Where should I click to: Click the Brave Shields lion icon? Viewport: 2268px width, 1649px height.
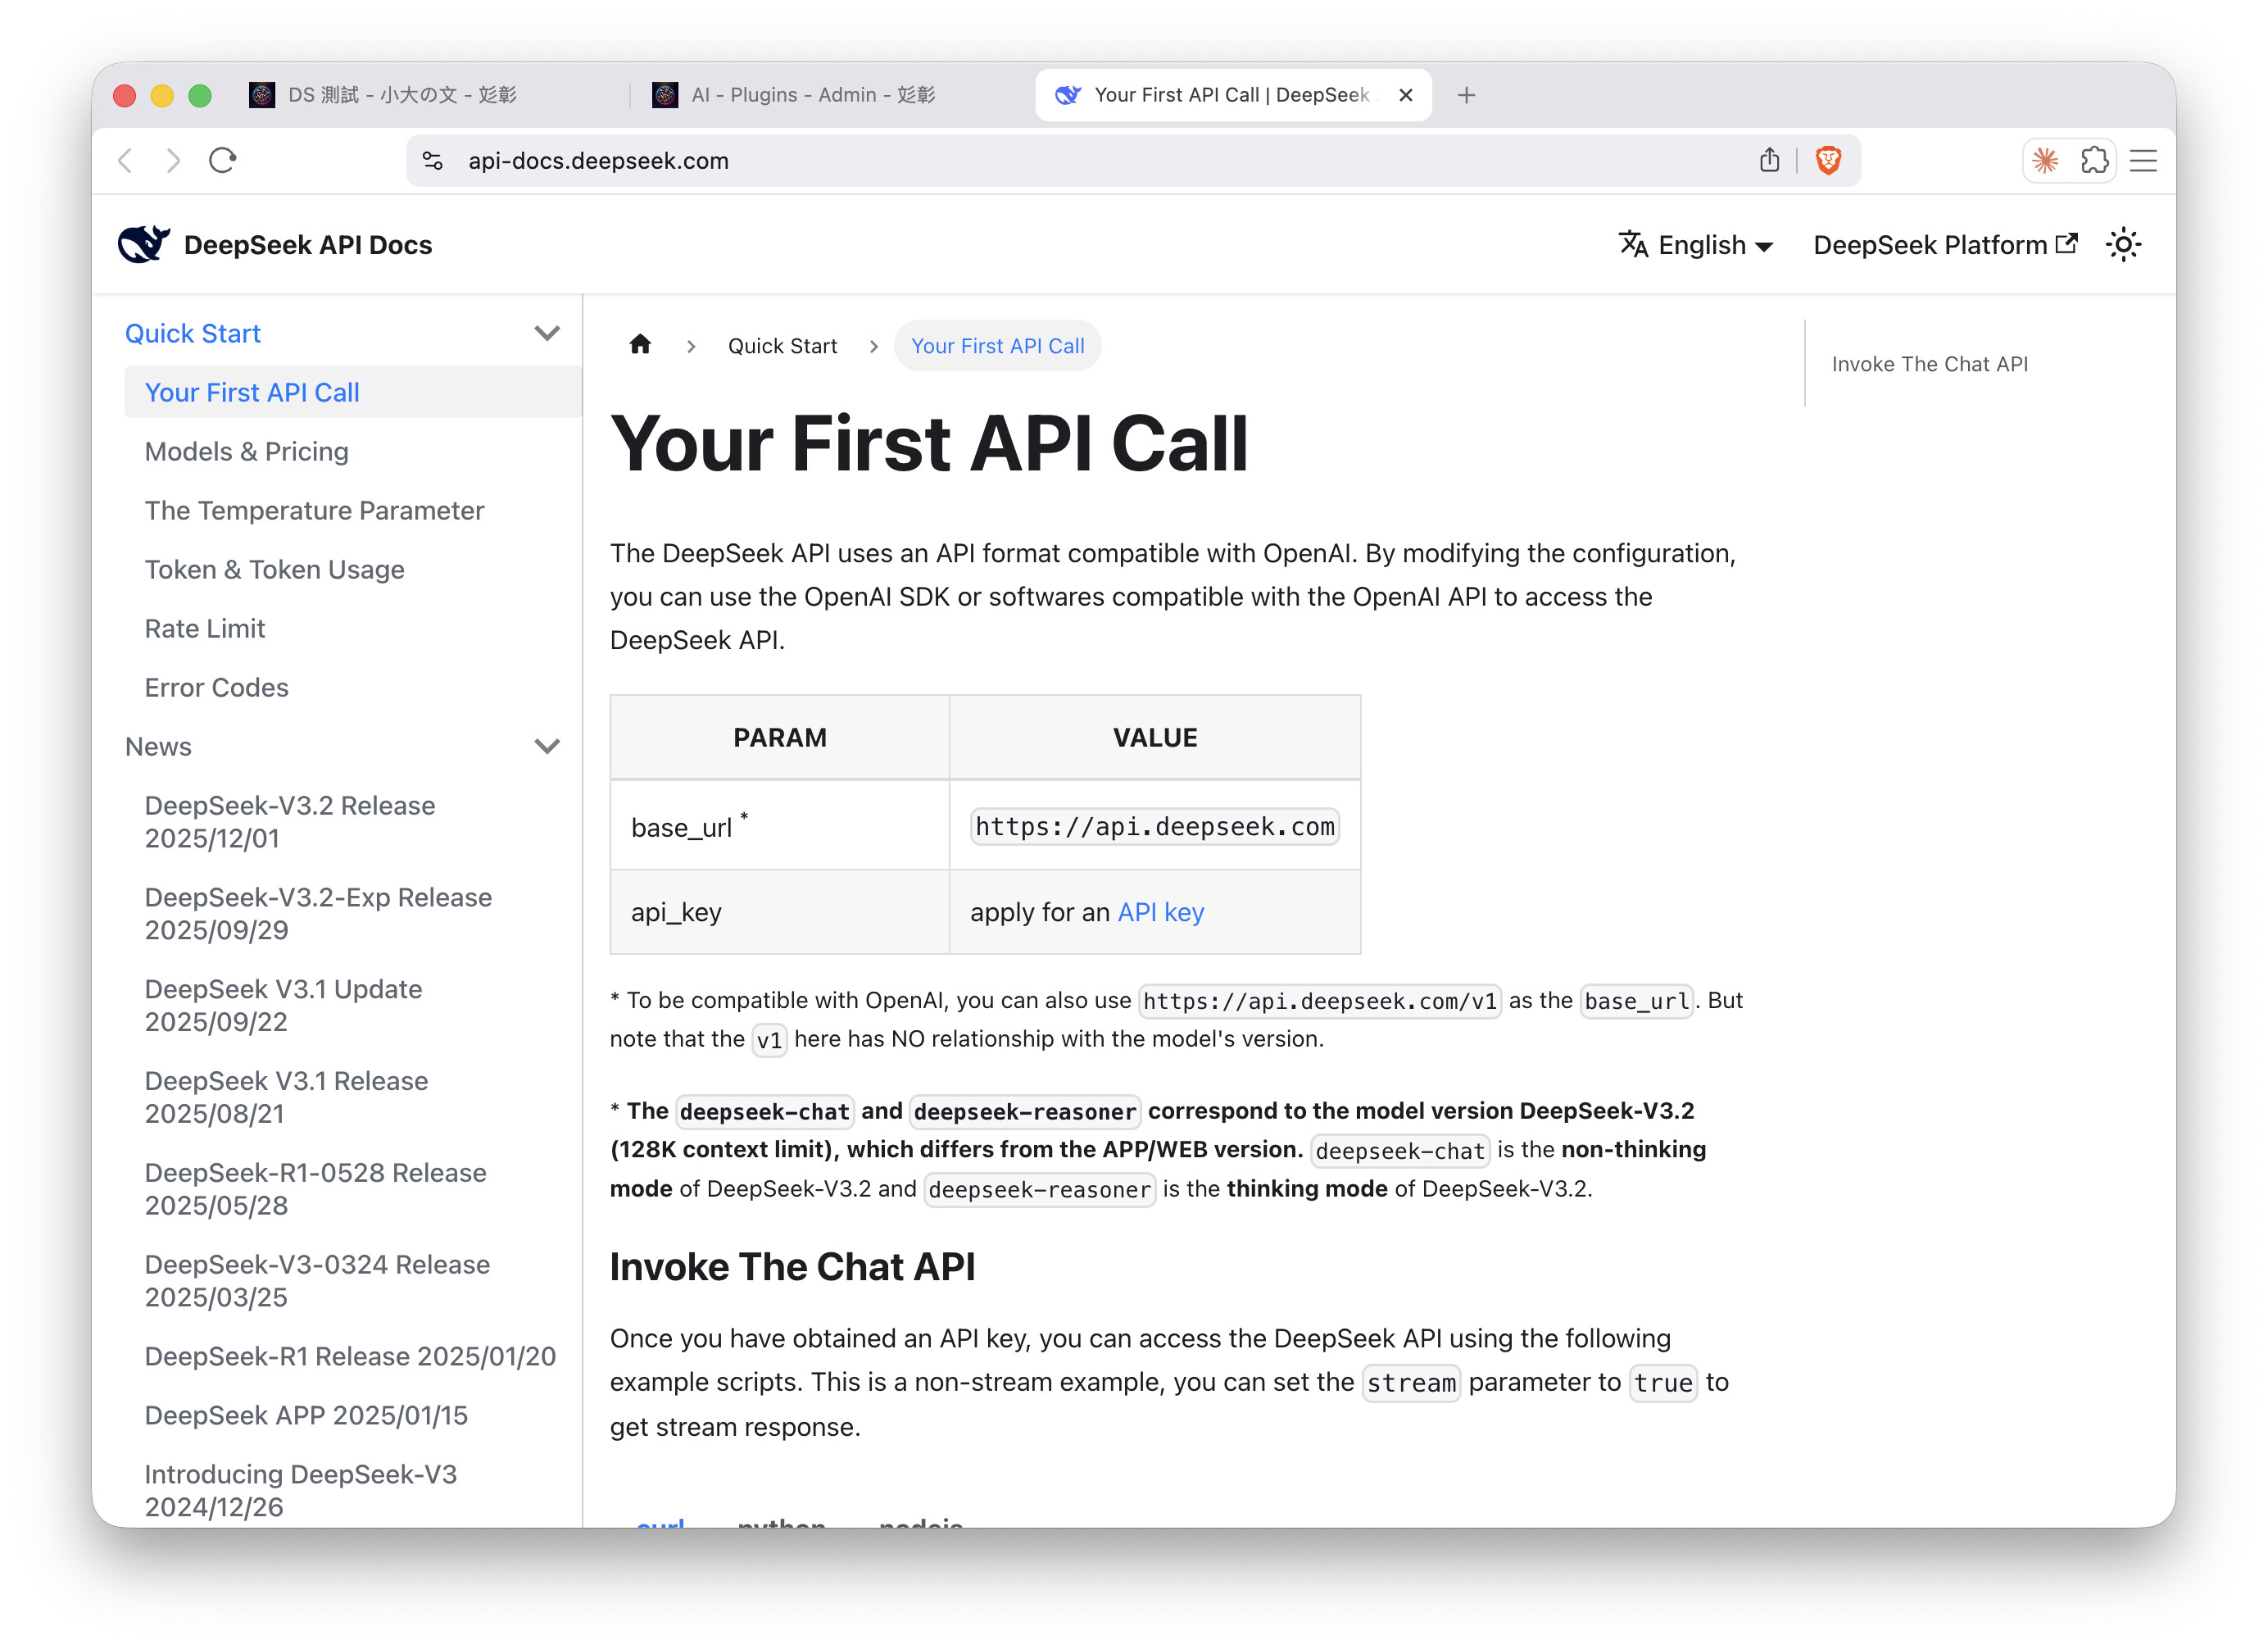point(1828,160)
